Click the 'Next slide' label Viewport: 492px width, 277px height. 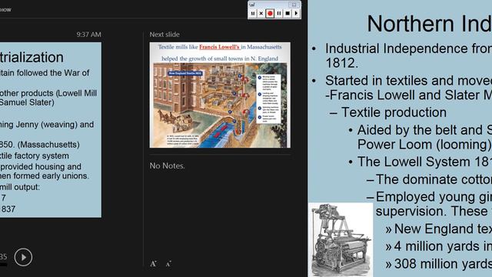(x=165, y=35)
